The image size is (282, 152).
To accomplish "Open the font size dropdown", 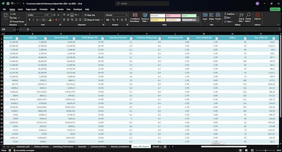I will [x=51, y=15].
